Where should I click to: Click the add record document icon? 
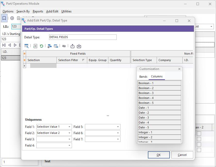[35, 46]
